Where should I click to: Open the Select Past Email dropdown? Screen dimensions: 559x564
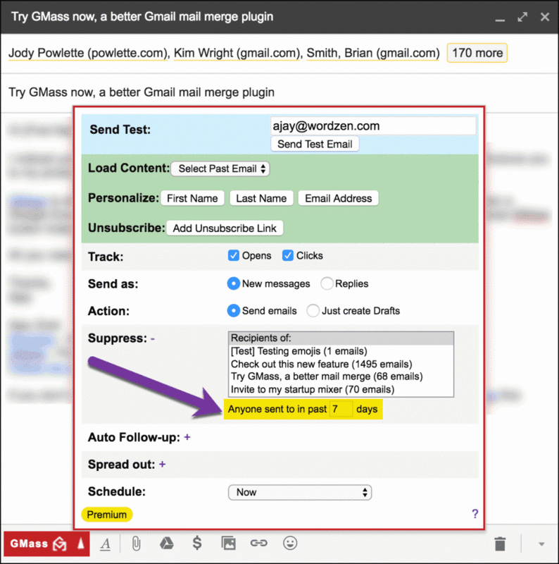[x=220, y=169]
